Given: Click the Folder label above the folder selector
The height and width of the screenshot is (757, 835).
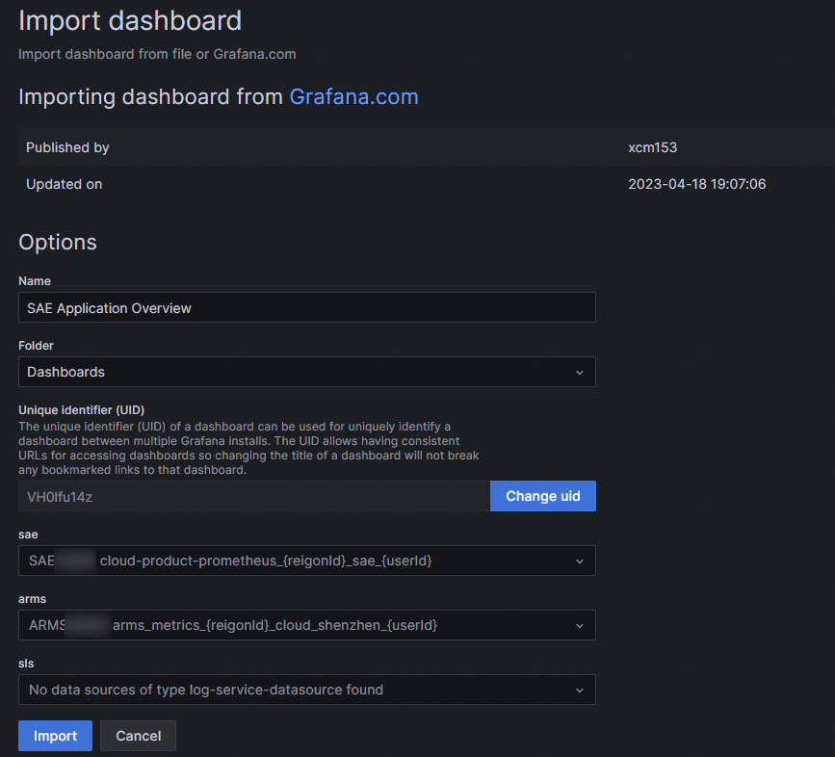Looking at the screenshot, I should pos(36,346).
